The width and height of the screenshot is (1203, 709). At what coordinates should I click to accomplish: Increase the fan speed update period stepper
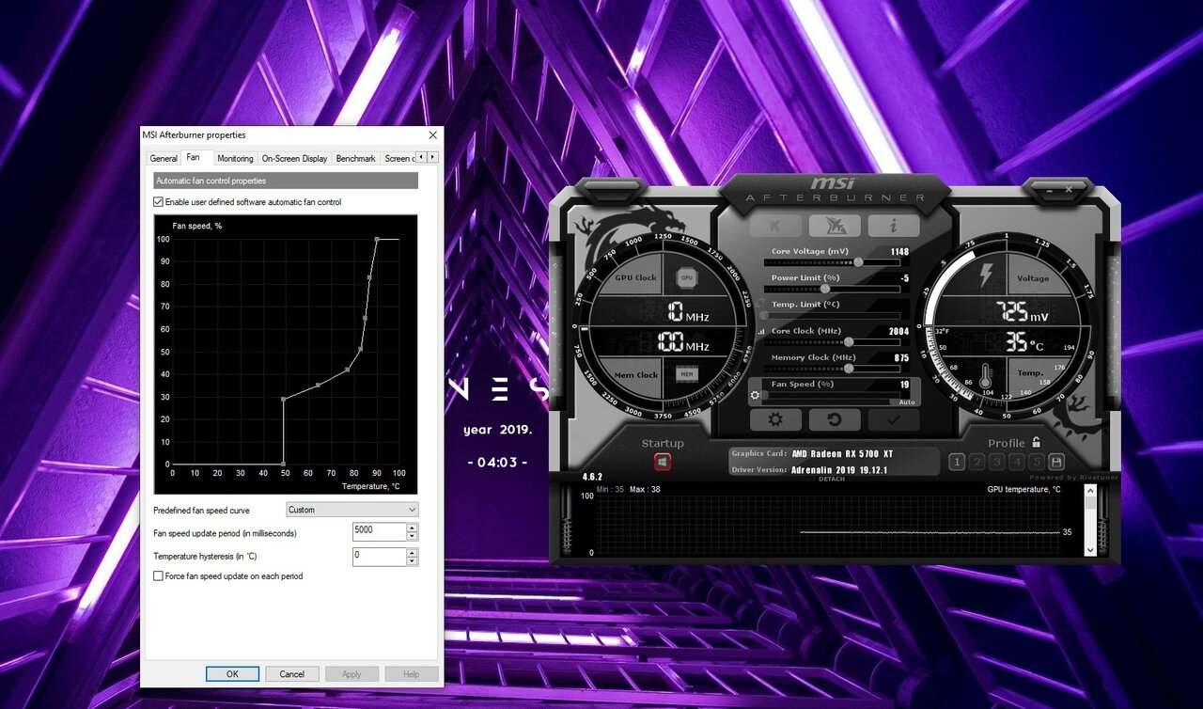tap(412, 528)
